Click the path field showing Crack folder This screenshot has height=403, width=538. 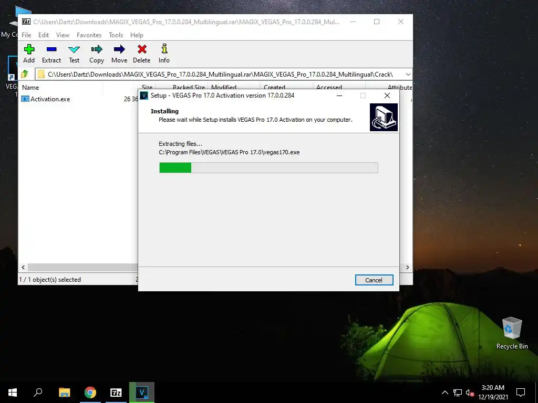[220, 75]
